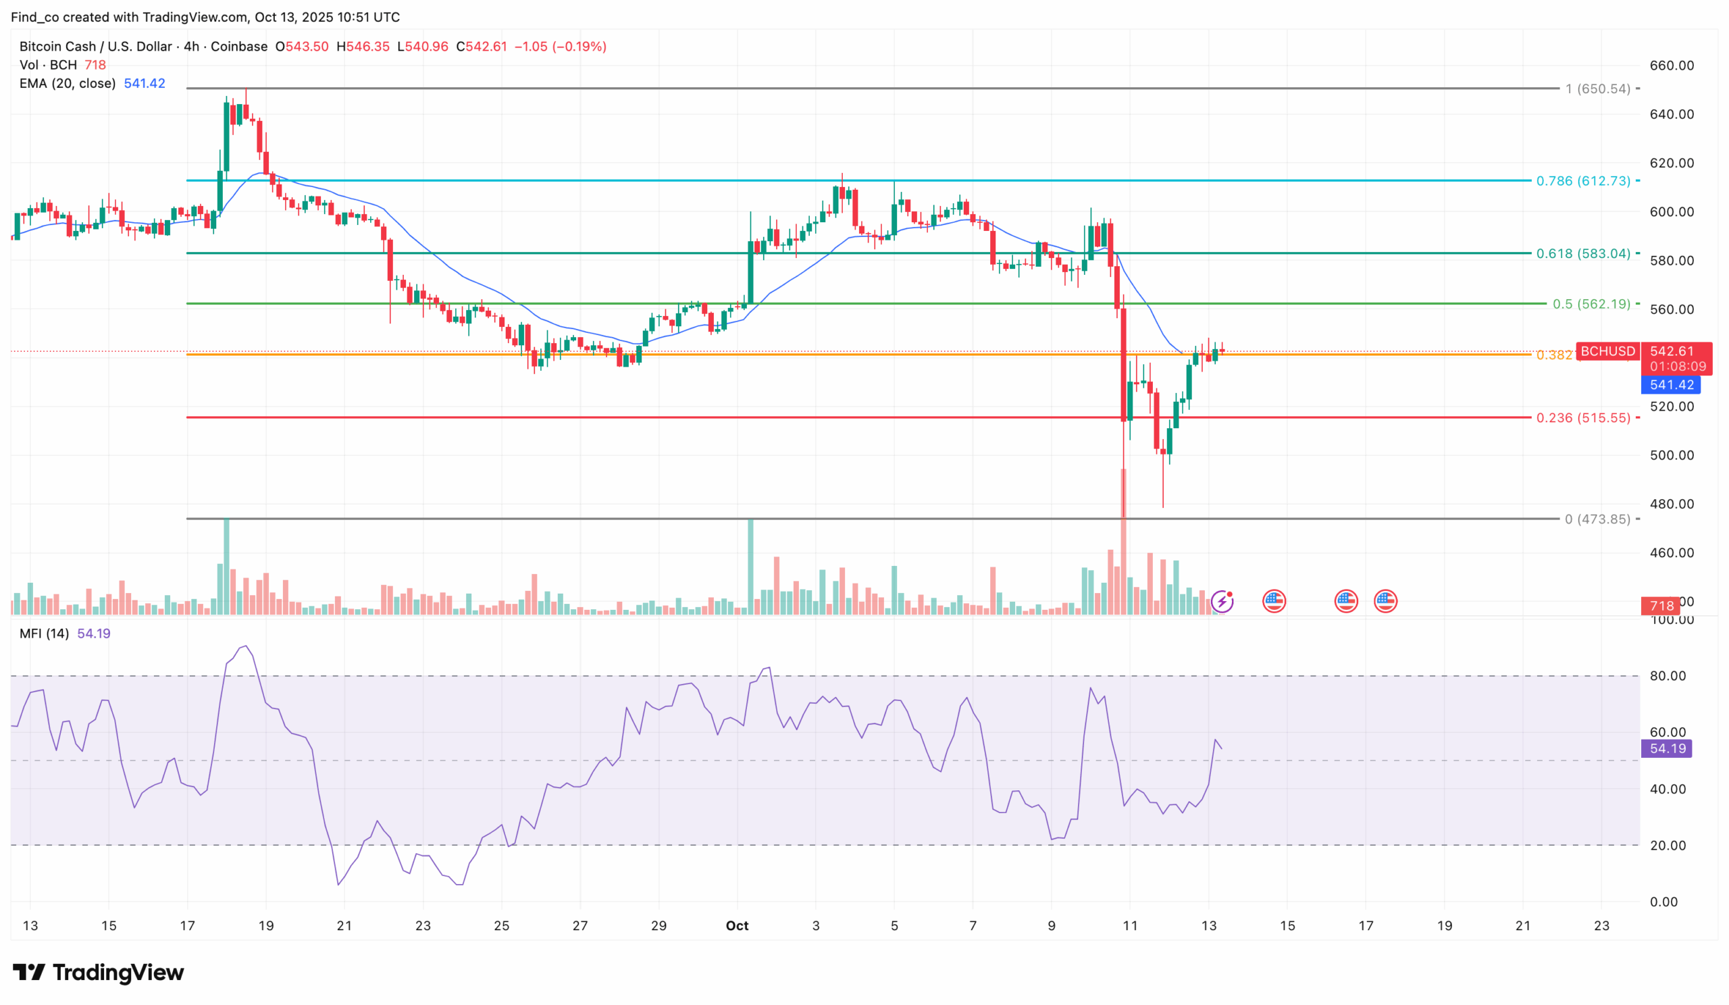Click the 7 date label on time axis

tap(973, 926)
